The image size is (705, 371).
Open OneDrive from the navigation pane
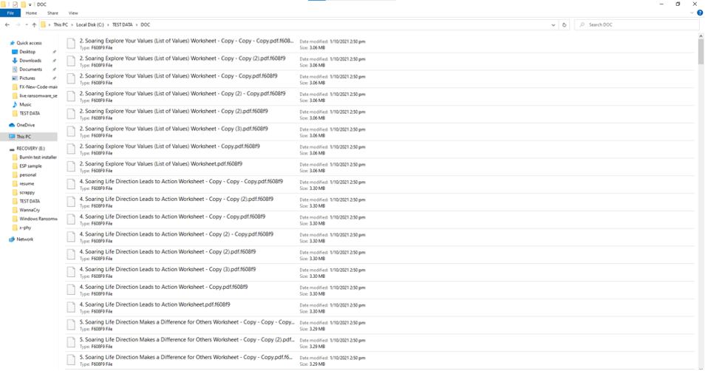click(x=25, y=125)
